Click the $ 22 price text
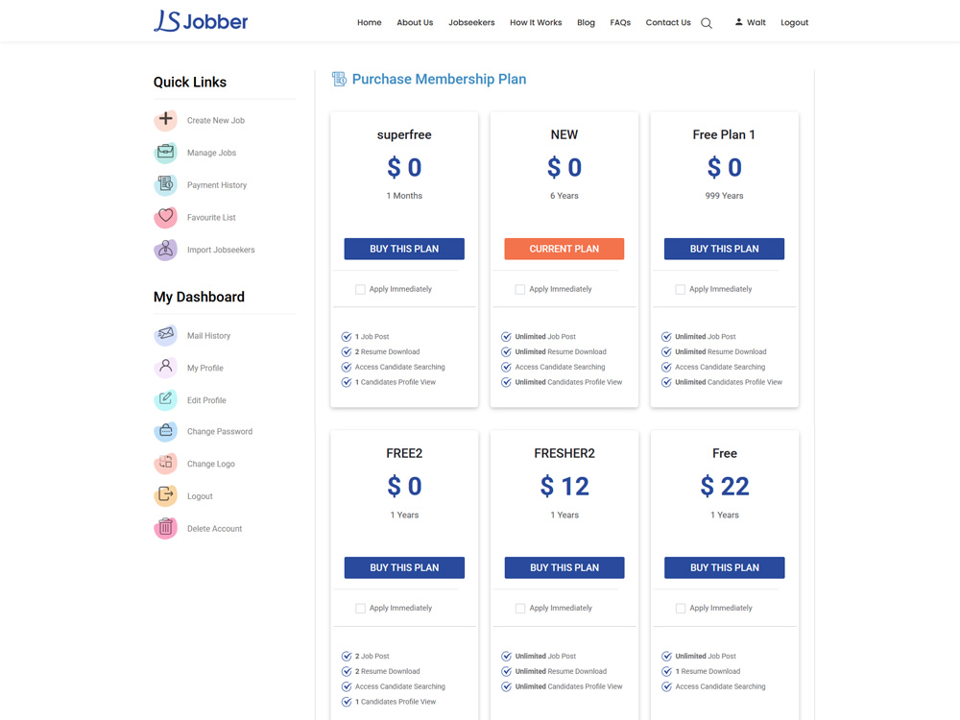This screenshot has height=720, width=960. point(724,486)
